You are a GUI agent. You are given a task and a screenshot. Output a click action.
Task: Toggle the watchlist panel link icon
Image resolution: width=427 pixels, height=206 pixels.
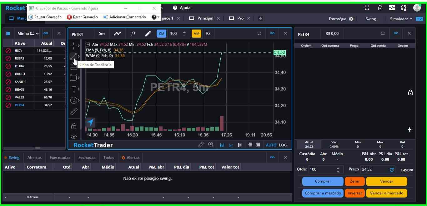coord(46,33)
